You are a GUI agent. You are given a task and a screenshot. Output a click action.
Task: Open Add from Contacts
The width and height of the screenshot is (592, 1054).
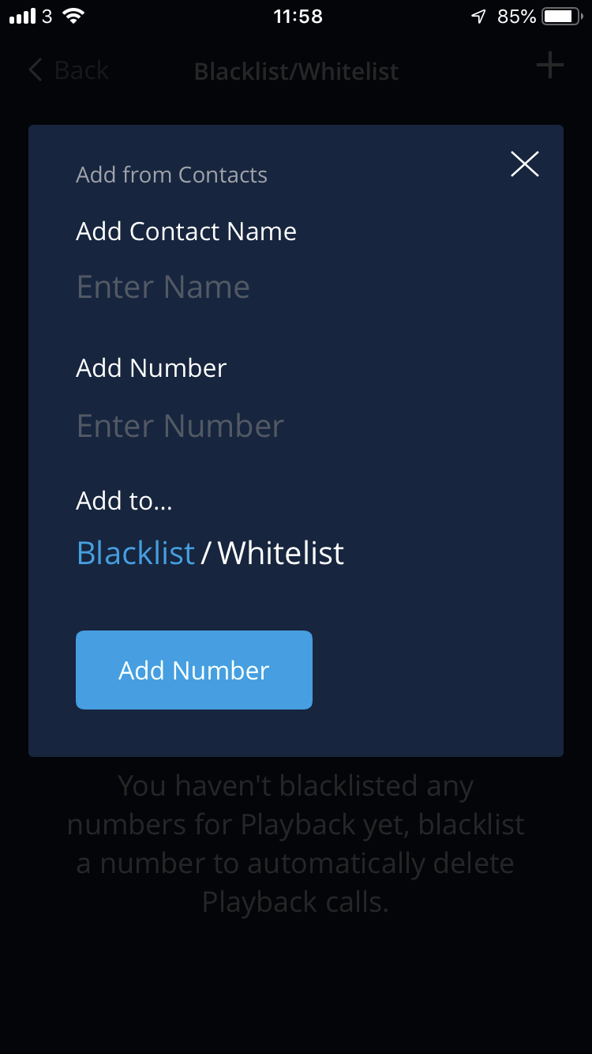click(x=171, y=175)
